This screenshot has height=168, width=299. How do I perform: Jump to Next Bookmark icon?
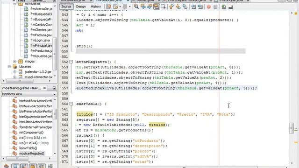click(x=178, y=7)
